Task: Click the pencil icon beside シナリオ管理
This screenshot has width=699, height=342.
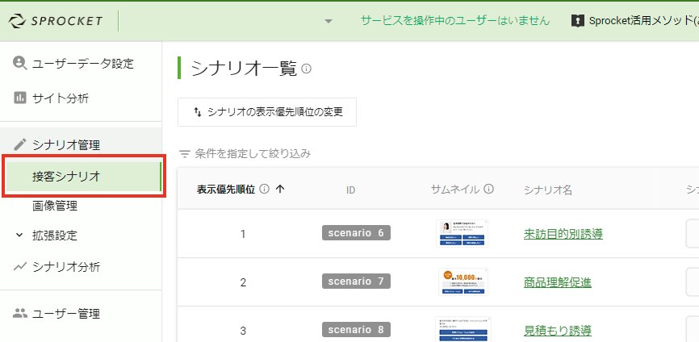Action: coord(20,144)
